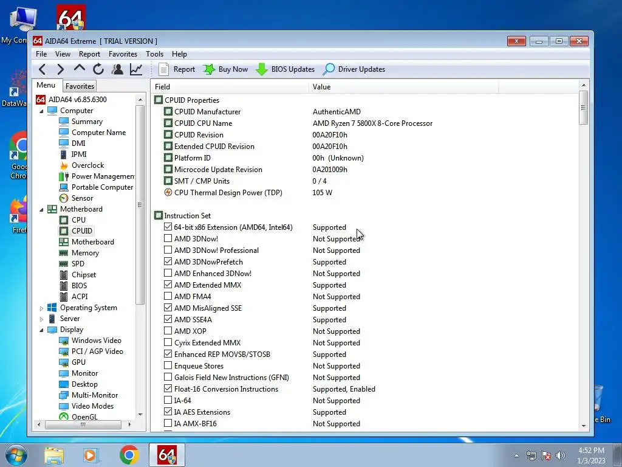Open Google Chrome from the taskbar
Image resolution: width=622 pixels, height=467 pixels.
point(129,455)
